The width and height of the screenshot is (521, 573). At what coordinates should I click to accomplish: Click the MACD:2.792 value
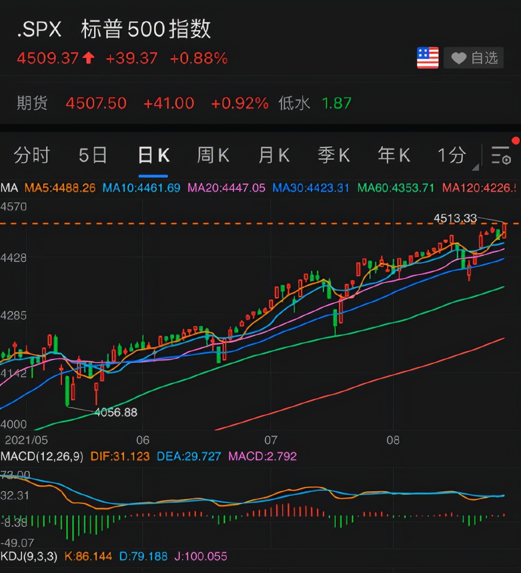coord(262,456)
